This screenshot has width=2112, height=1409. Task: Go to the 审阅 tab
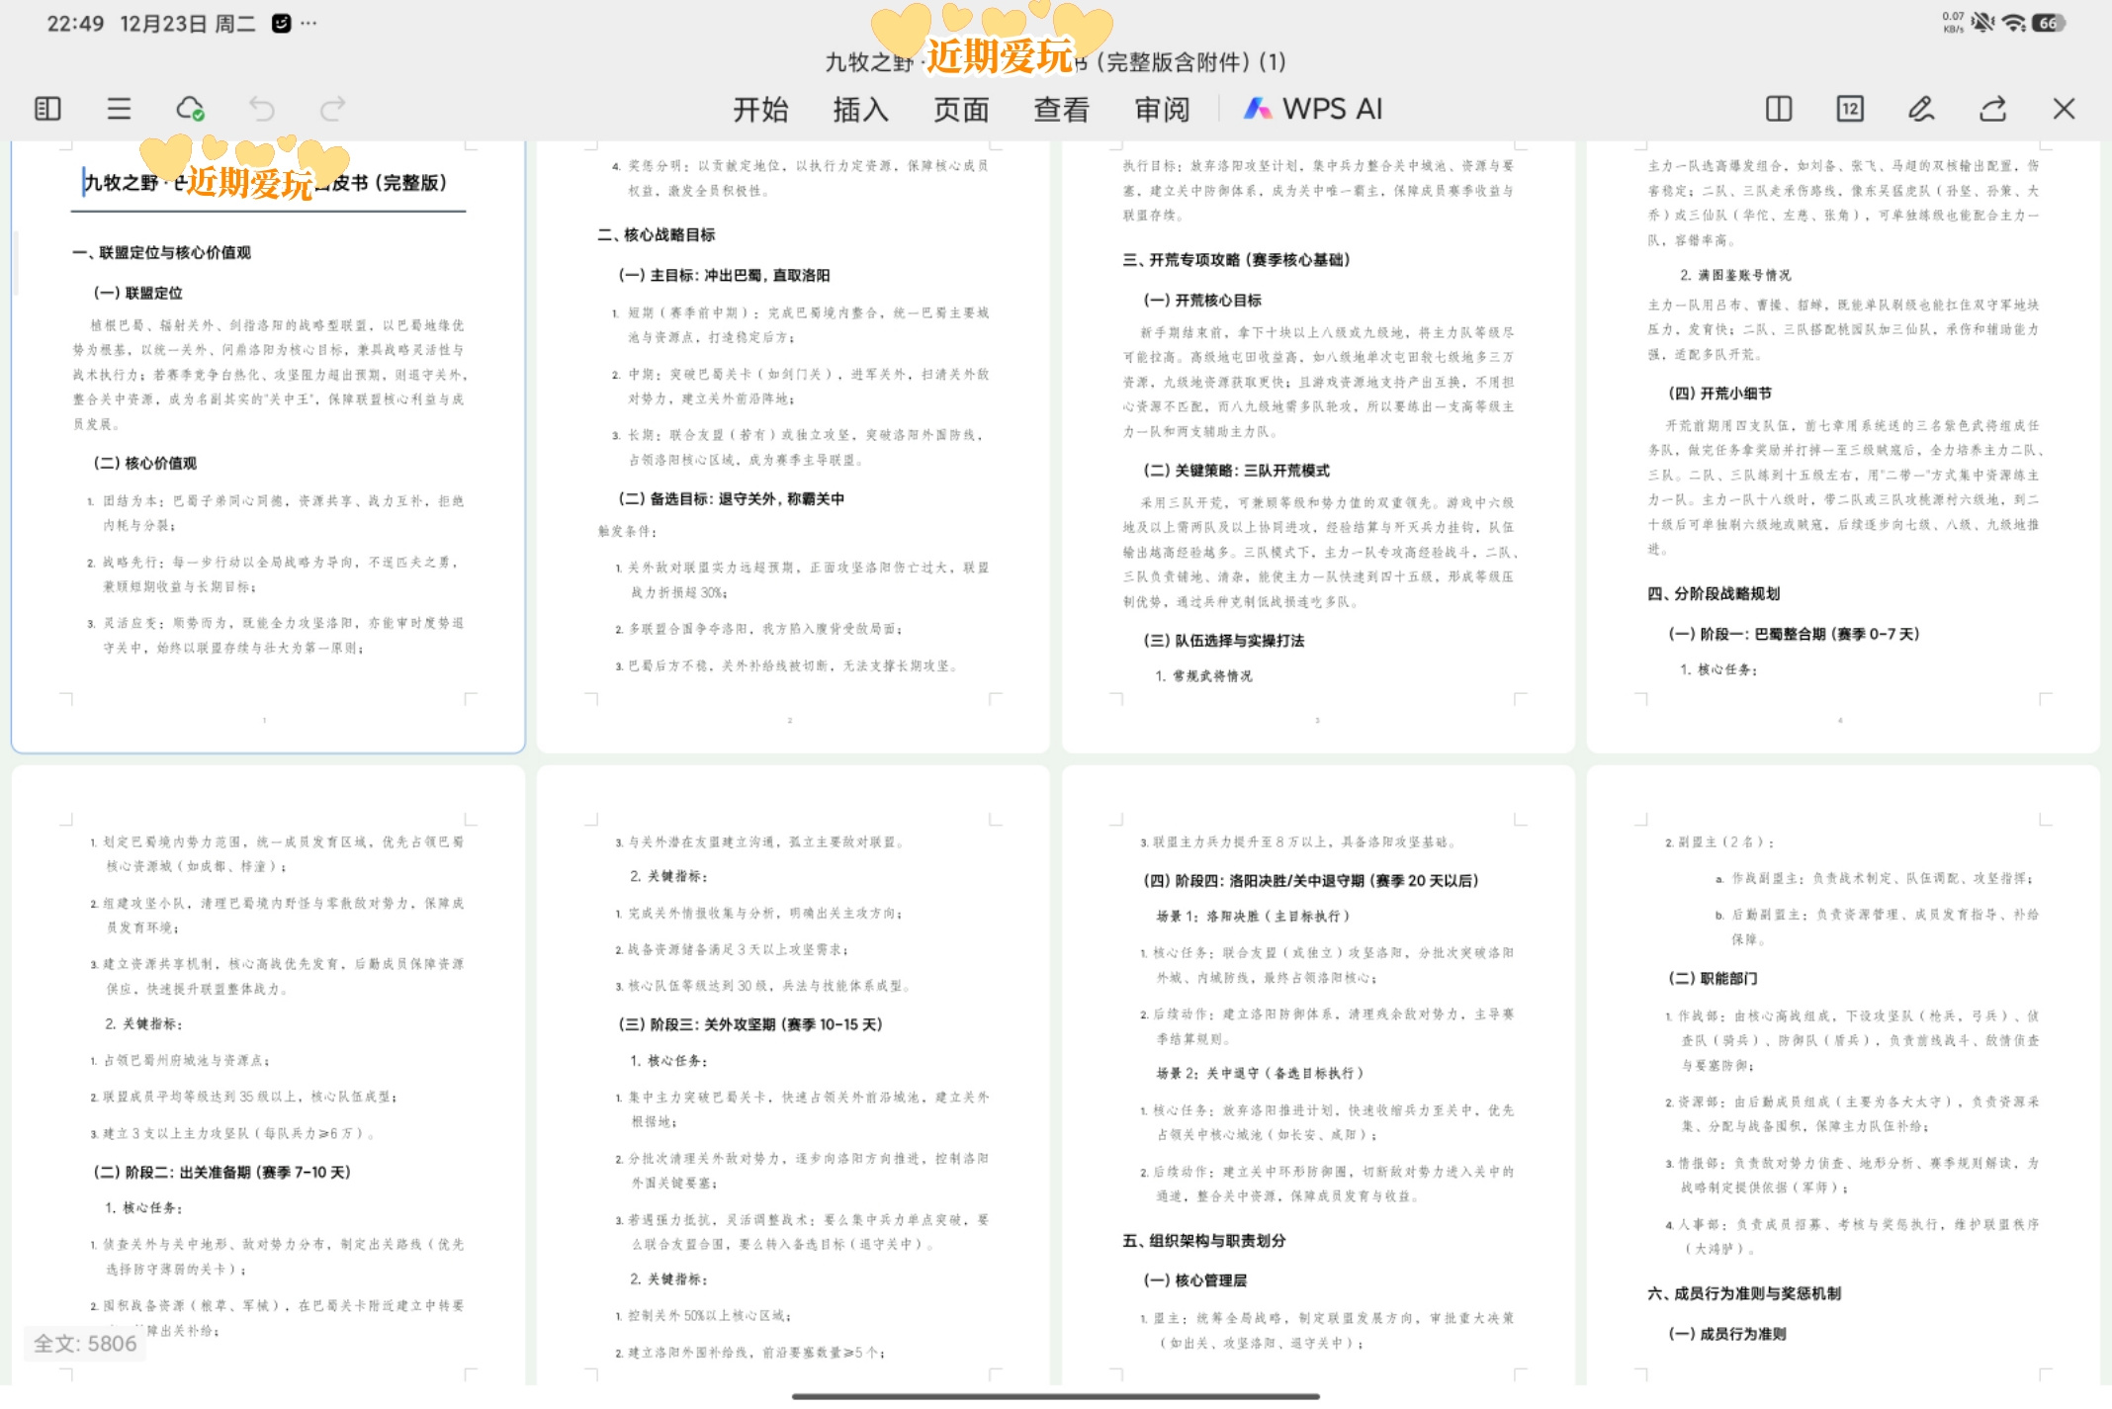(1162, 109)
